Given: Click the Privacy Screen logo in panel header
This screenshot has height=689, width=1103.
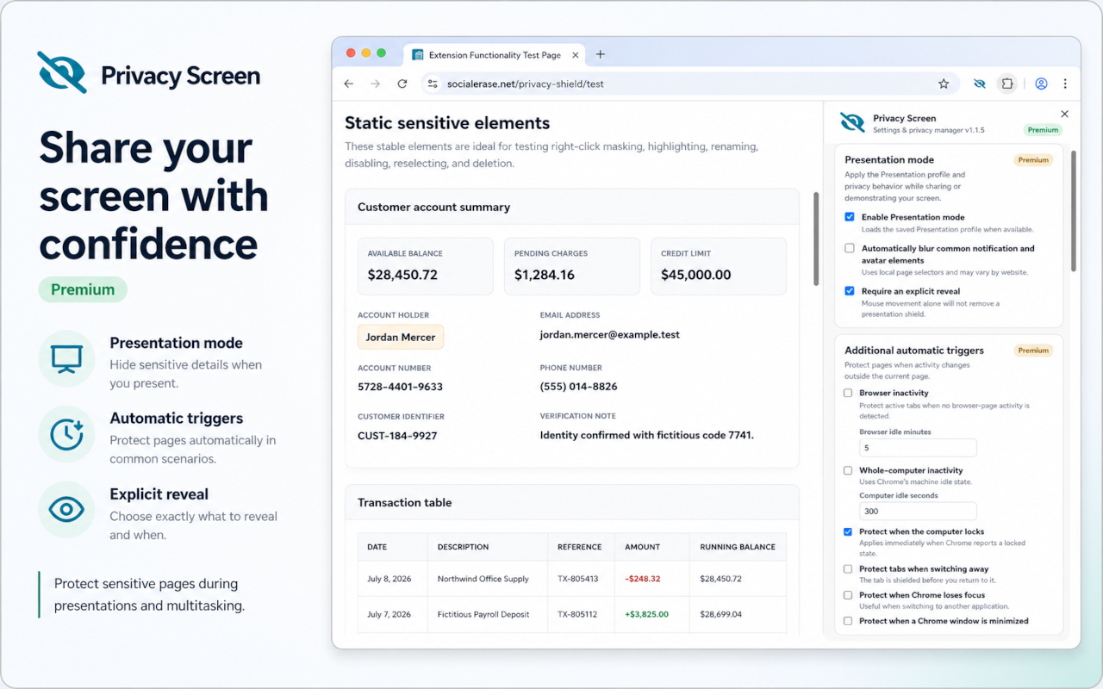Looking at the screenshot, I should click(852, 122).
